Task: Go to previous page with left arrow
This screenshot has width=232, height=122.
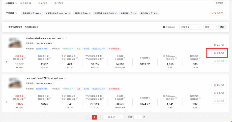Action: click(x=88, y=117)
